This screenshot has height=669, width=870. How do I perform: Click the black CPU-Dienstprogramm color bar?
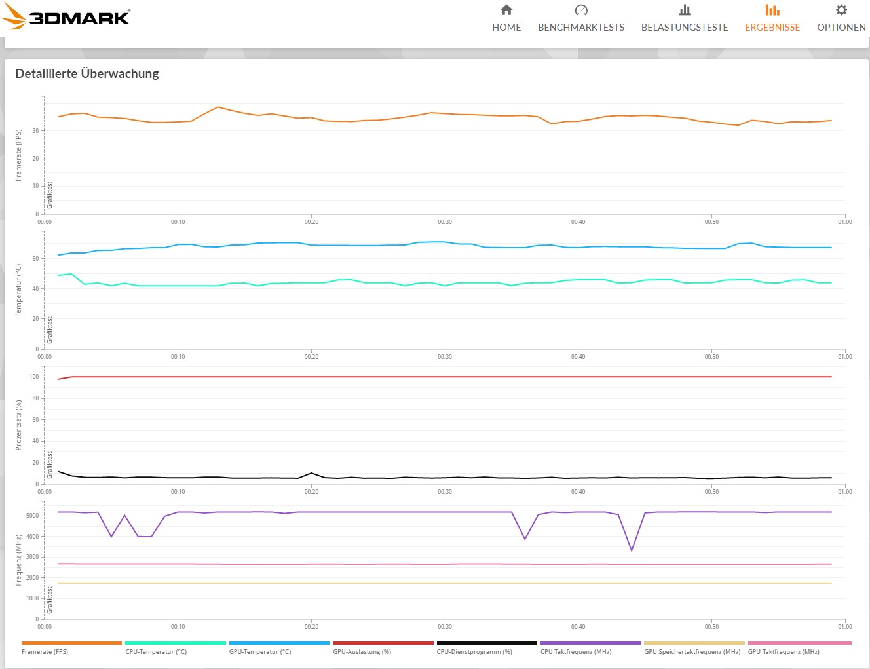tap(487, 643)
